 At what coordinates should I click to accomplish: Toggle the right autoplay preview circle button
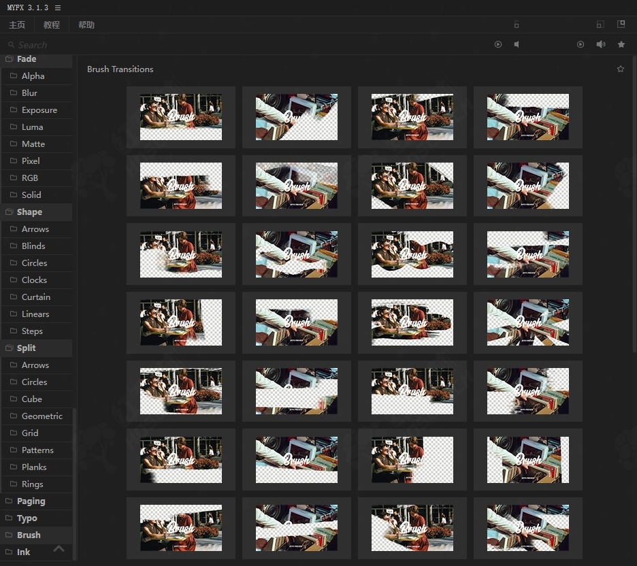(581, 44)
